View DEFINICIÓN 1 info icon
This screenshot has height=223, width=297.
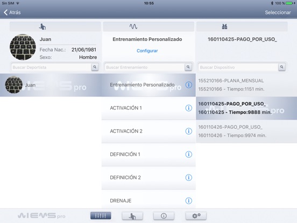(188, 155)
